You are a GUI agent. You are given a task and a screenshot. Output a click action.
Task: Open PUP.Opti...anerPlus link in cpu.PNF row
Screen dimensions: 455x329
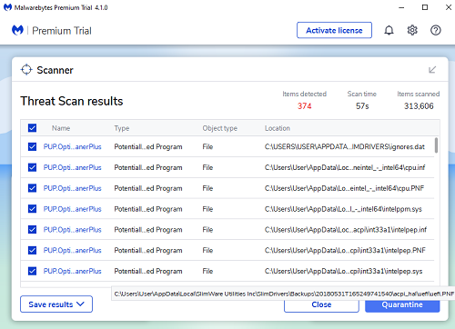point(72,188)
